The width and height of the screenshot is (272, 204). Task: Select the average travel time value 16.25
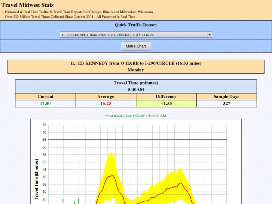tap(106, 103)
